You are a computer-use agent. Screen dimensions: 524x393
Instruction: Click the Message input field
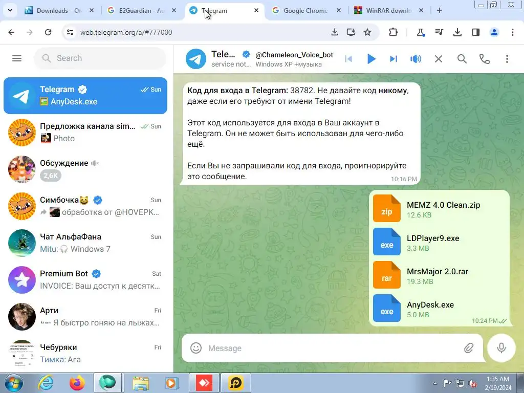(x=332, y=348)
